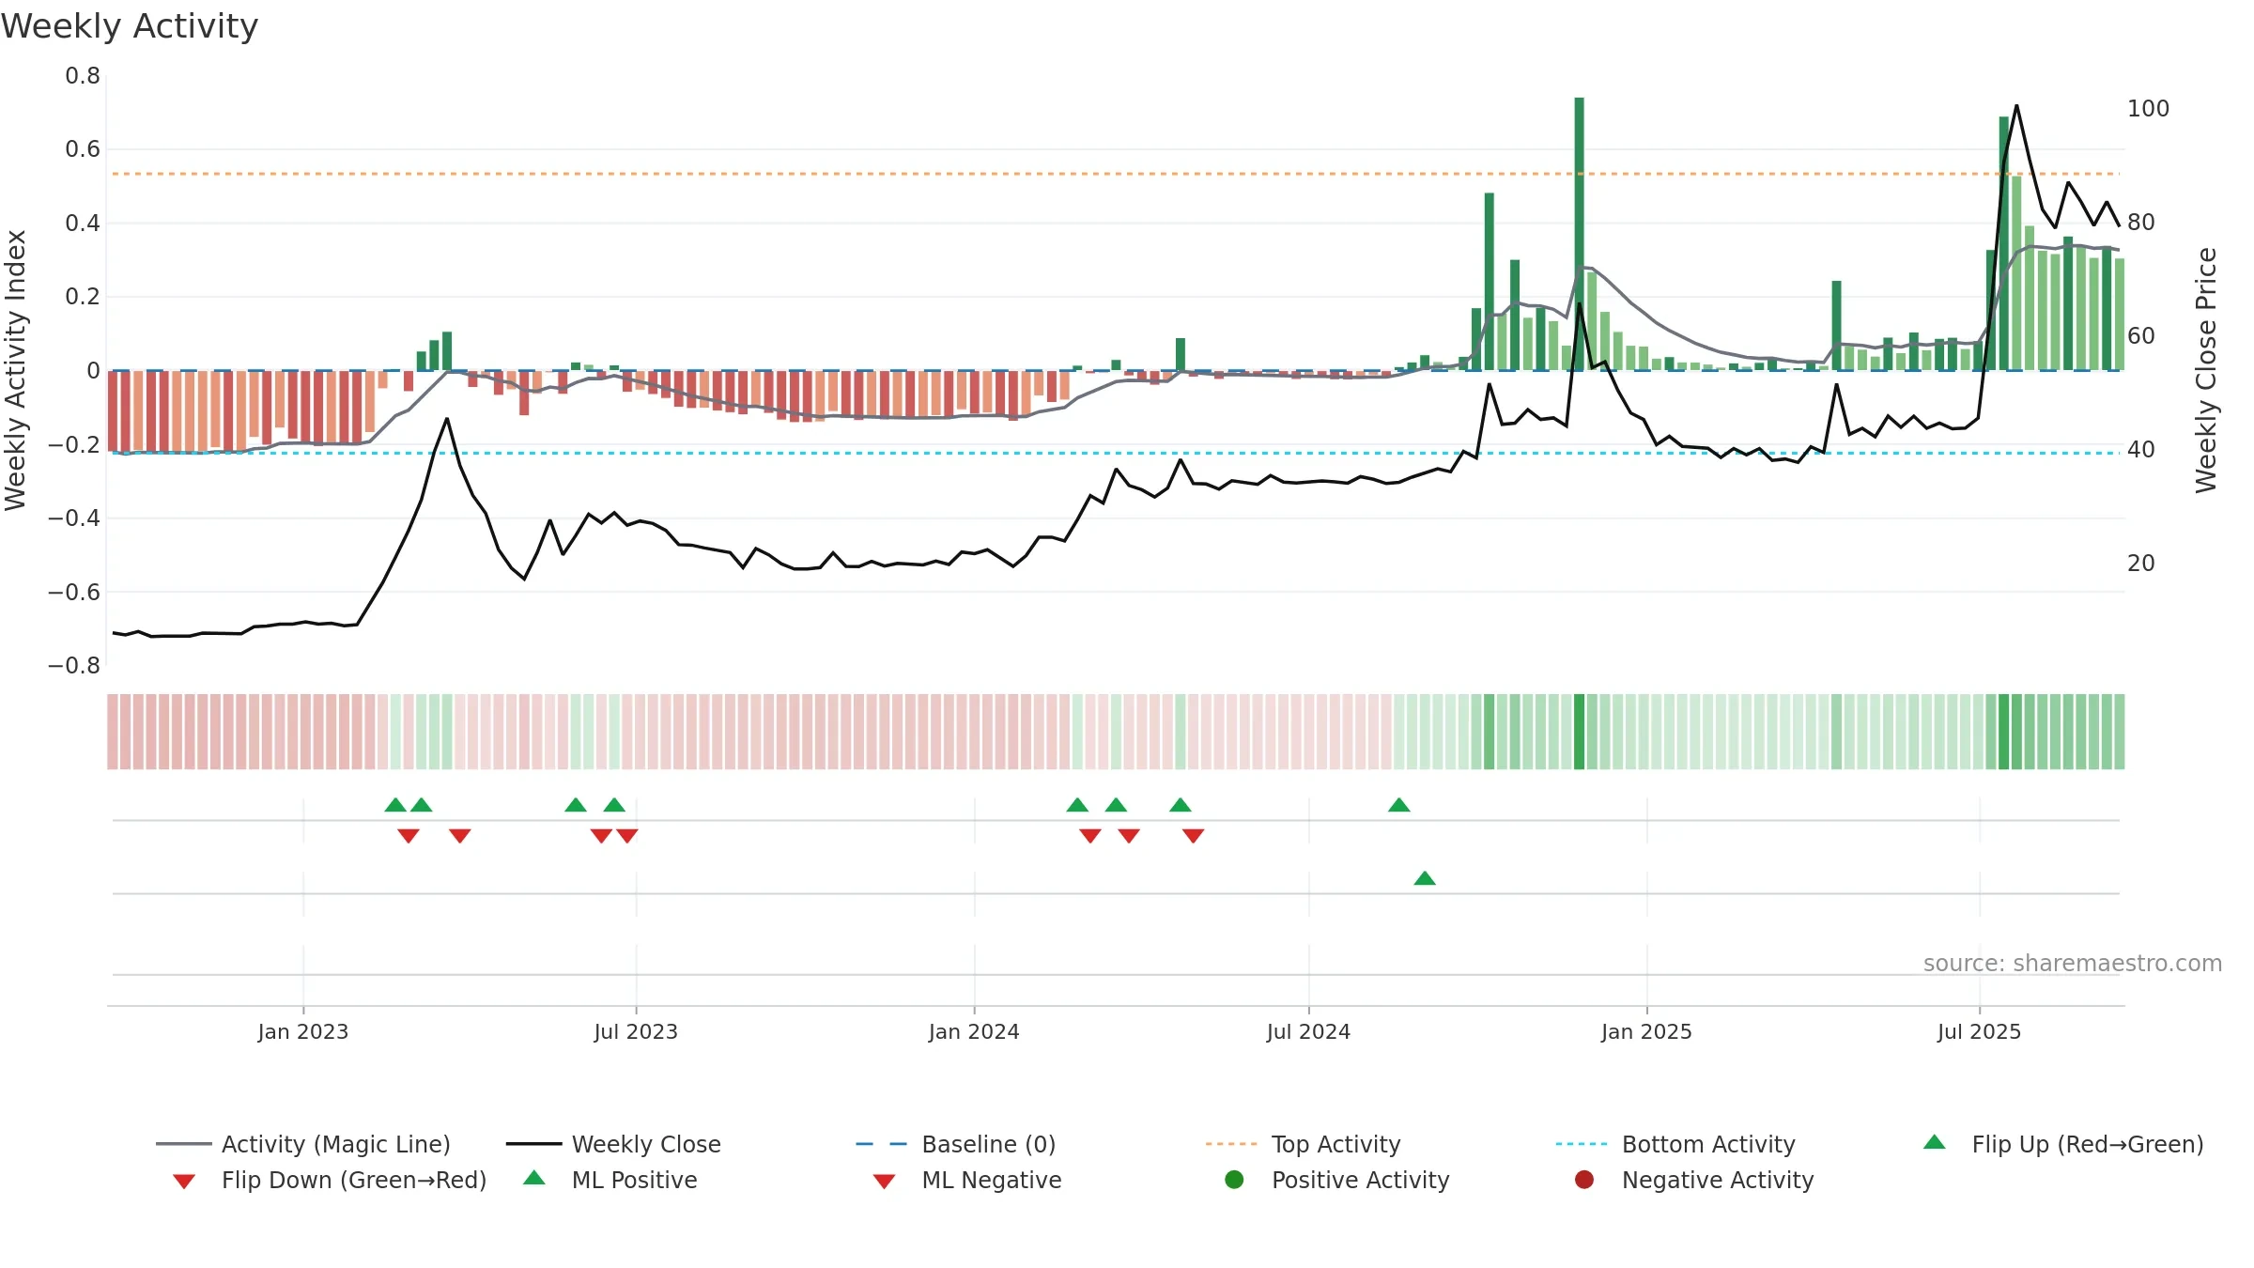Click the Weekly Activity Index axis title
The width and height of the screenshot is (2254, 1268).
pos(16,370)
